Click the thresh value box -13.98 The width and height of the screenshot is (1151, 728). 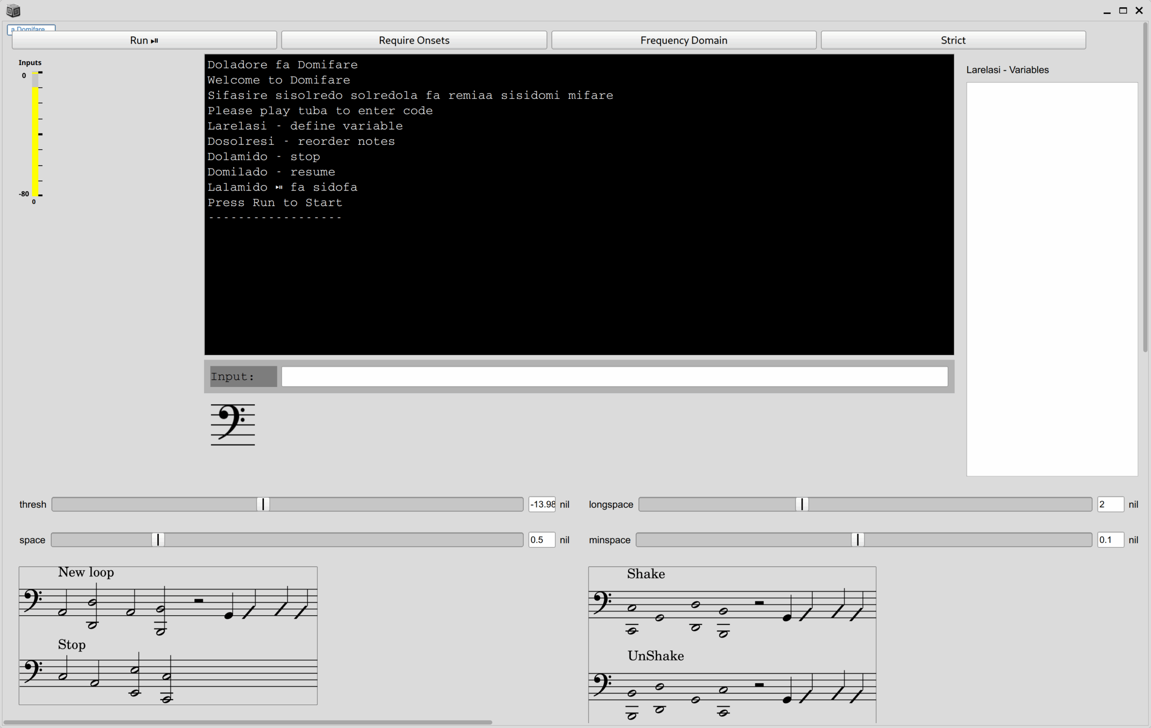coord(542,504)
